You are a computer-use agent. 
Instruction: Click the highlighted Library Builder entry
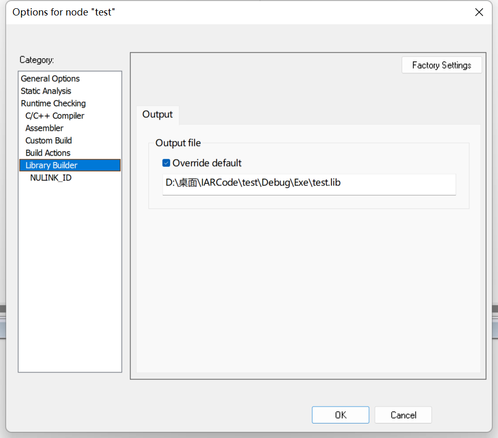tap(70, 165)
